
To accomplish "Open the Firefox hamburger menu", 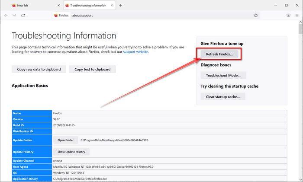I will tap(297, 15).
